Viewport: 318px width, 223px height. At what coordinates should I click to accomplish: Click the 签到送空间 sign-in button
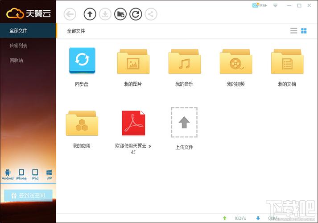click(x=28, y=195)
